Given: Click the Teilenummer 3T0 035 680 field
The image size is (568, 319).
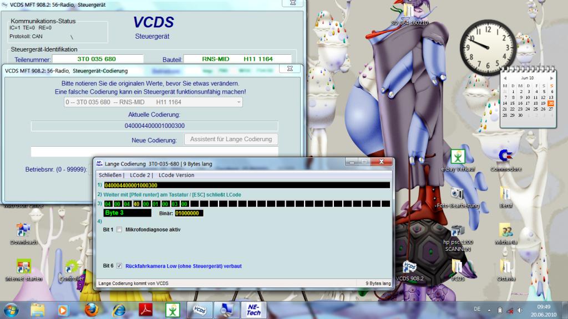Looking at the screenshot, I should tap(98, 59).
